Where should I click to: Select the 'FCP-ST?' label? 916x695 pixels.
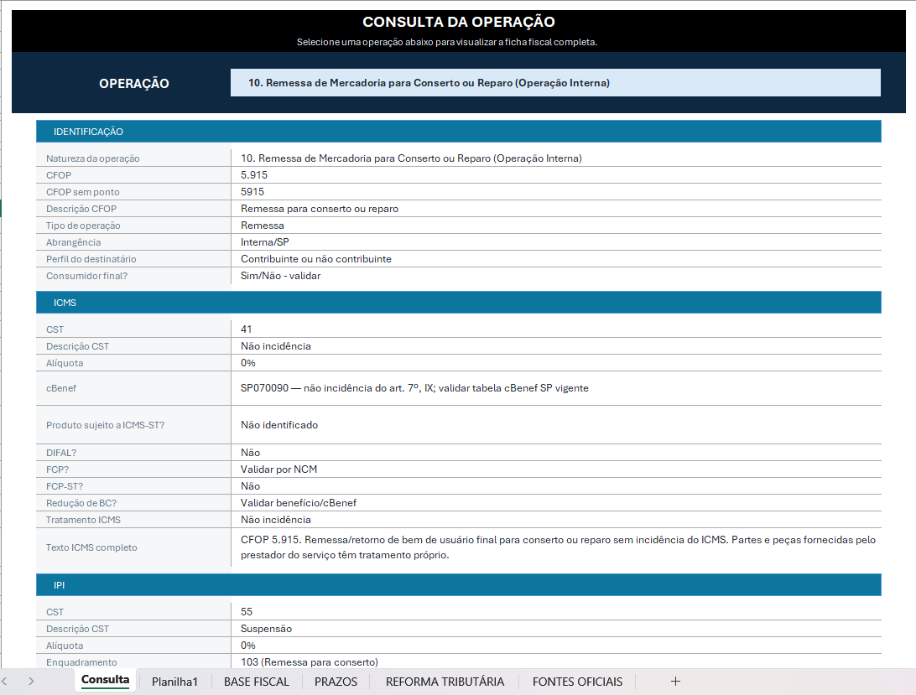[65, 486]
